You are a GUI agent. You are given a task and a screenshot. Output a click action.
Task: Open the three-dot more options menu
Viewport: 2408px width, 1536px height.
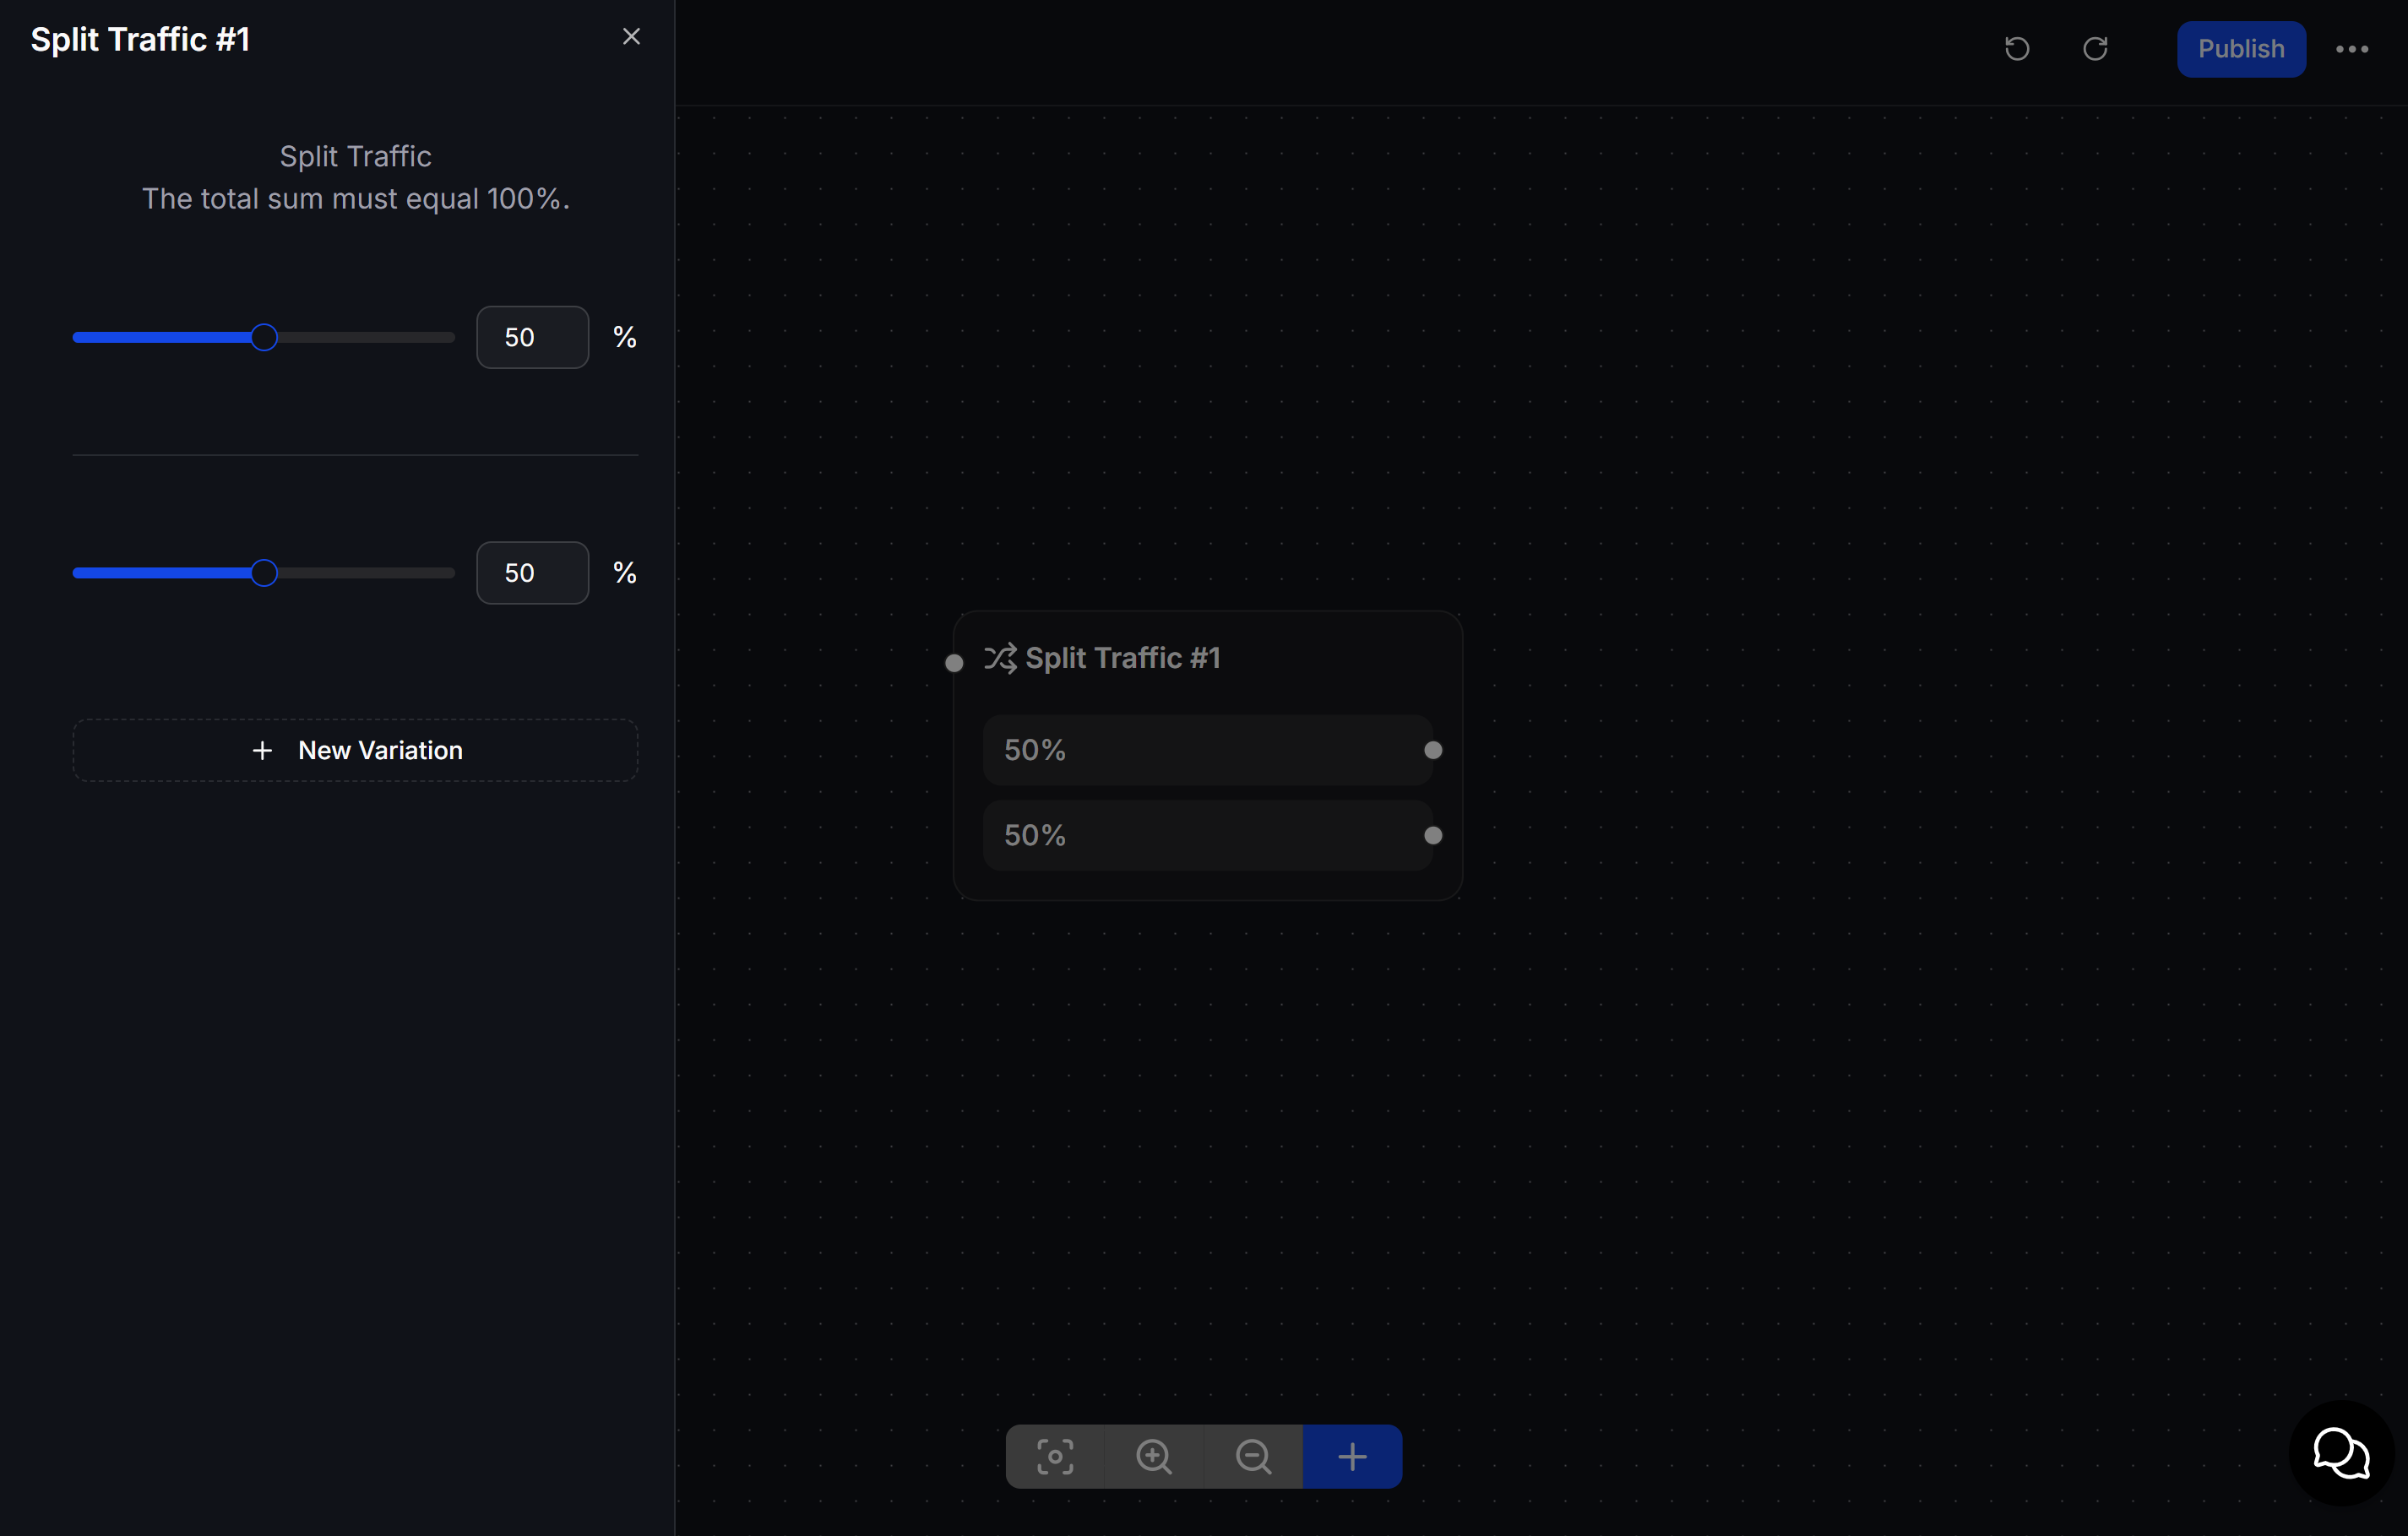2352,49
